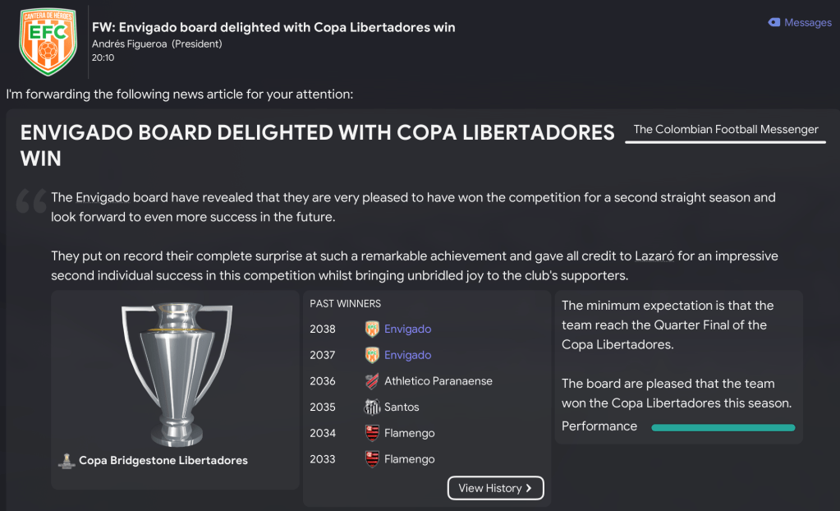
Task: Click the Flamengo crest beside 2033
Action: point(372,459)
